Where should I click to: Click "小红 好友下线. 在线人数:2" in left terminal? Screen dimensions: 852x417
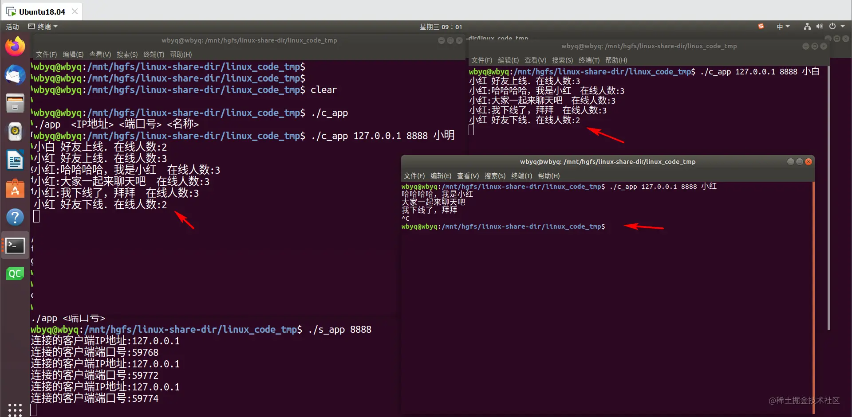(100, 205)
